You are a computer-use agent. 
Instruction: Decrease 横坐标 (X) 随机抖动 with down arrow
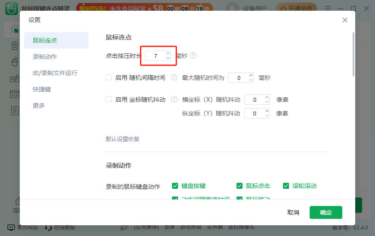click(267, 102)
